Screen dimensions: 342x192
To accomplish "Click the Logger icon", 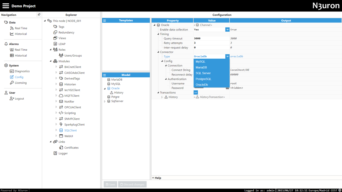I will pos(55,153).
